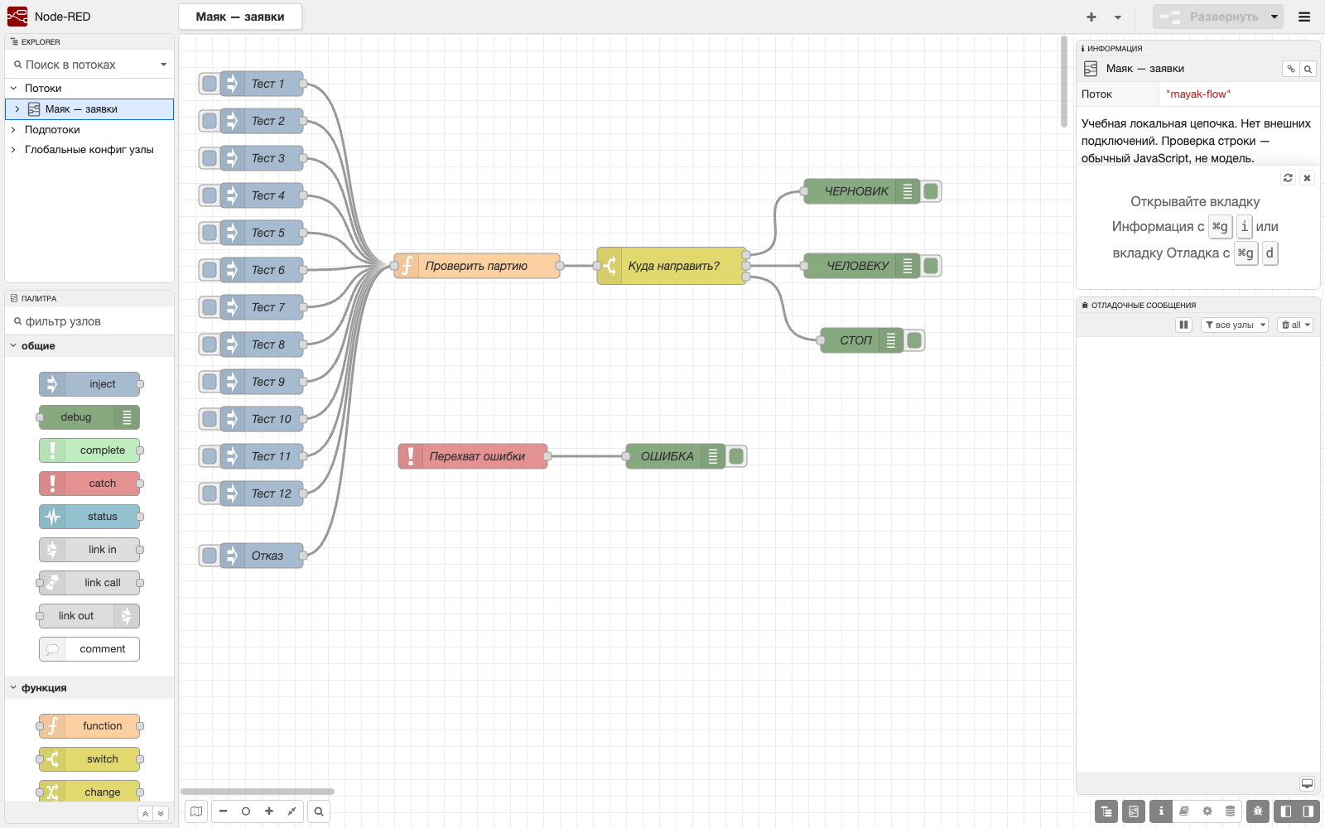Collapse the функция palette category
The image size is (1325, 828).
tap(89, 688)
